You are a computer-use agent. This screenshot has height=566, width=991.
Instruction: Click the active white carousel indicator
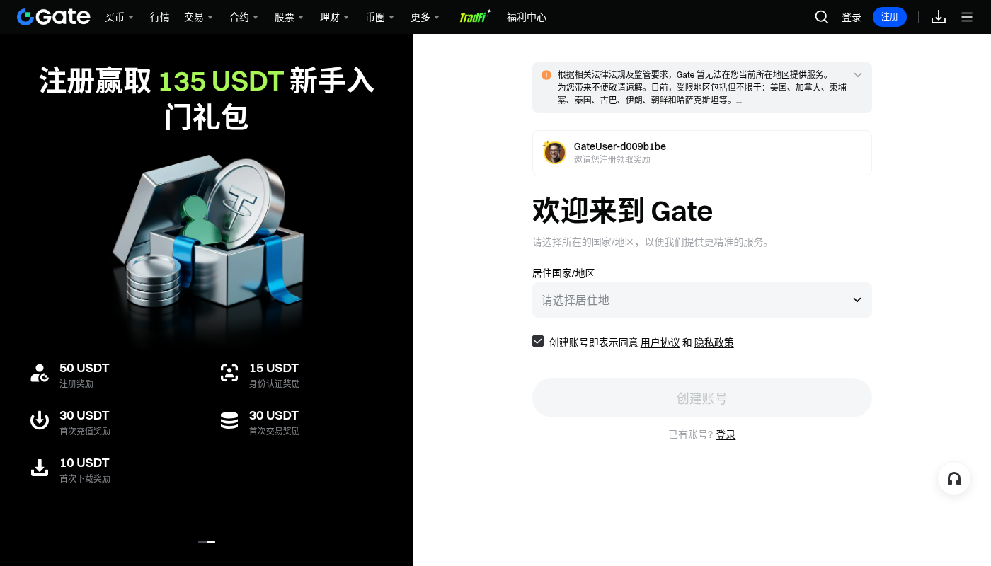(x=211, y=542)
